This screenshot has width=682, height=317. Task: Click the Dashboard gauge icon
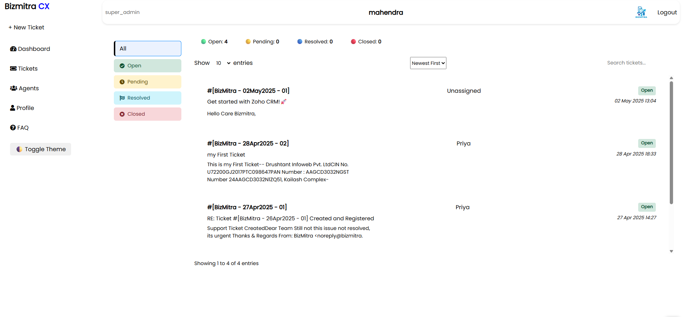(13, 49)
